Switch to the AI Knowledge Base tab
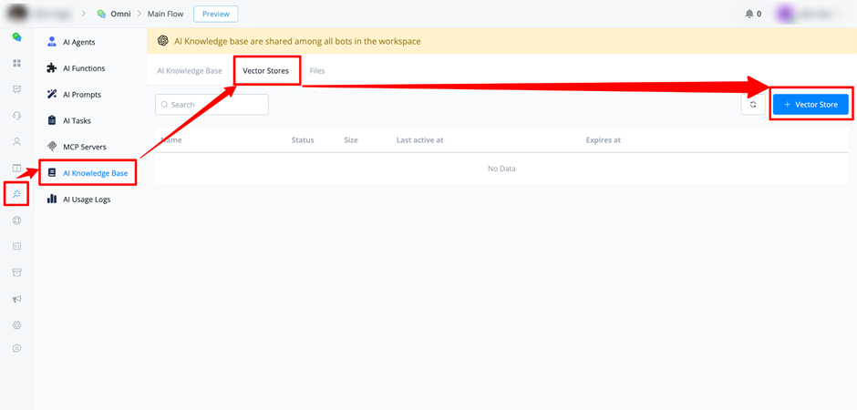 tap(190, 71)
